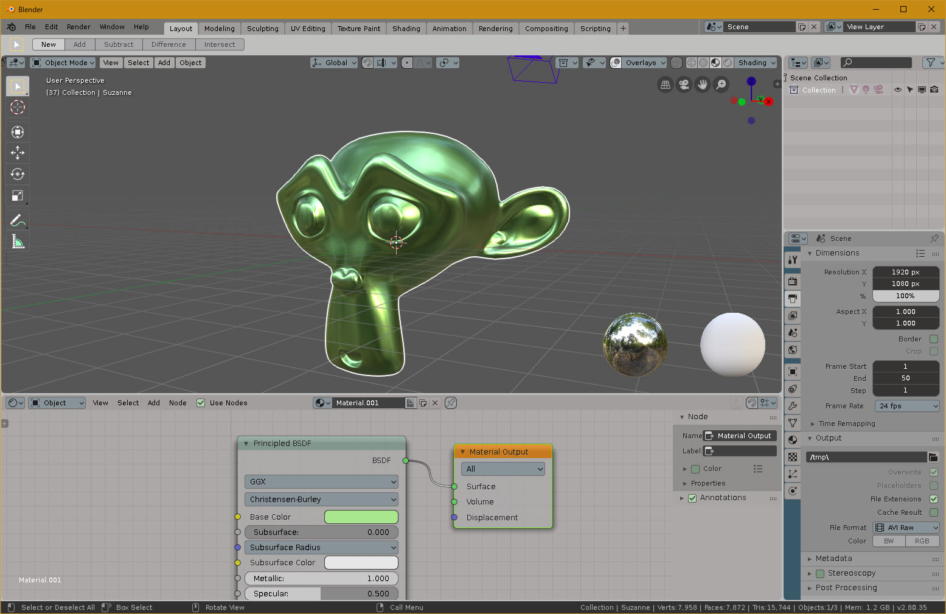Open Texture properties checker tab

[793, 457]
